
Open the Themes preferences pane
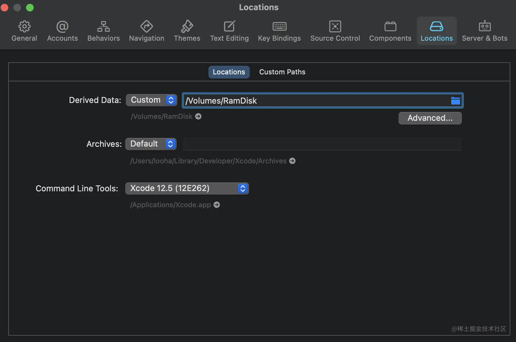coord(187,31)
